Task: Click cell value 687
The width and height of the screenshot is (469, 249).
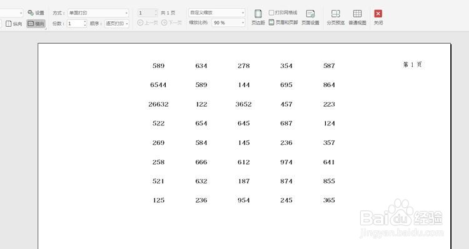Action: coord(286,124)
